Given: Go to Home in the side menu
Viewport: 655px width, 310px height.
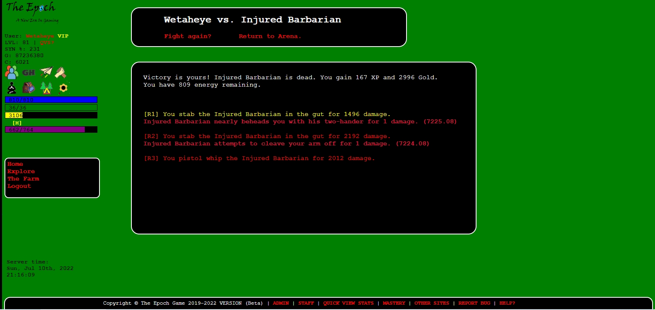Looking at the screenshot, I should tap(15, 164).
